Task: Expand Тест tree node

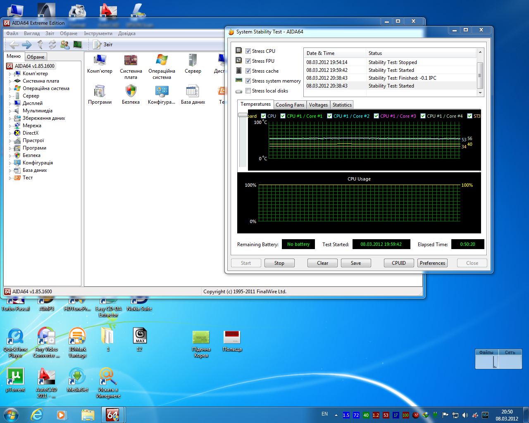Action: click(x=10, y=178)
